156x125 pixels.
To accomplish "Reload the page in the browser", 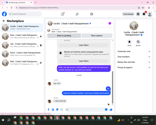I will click(x=12, y=8).
